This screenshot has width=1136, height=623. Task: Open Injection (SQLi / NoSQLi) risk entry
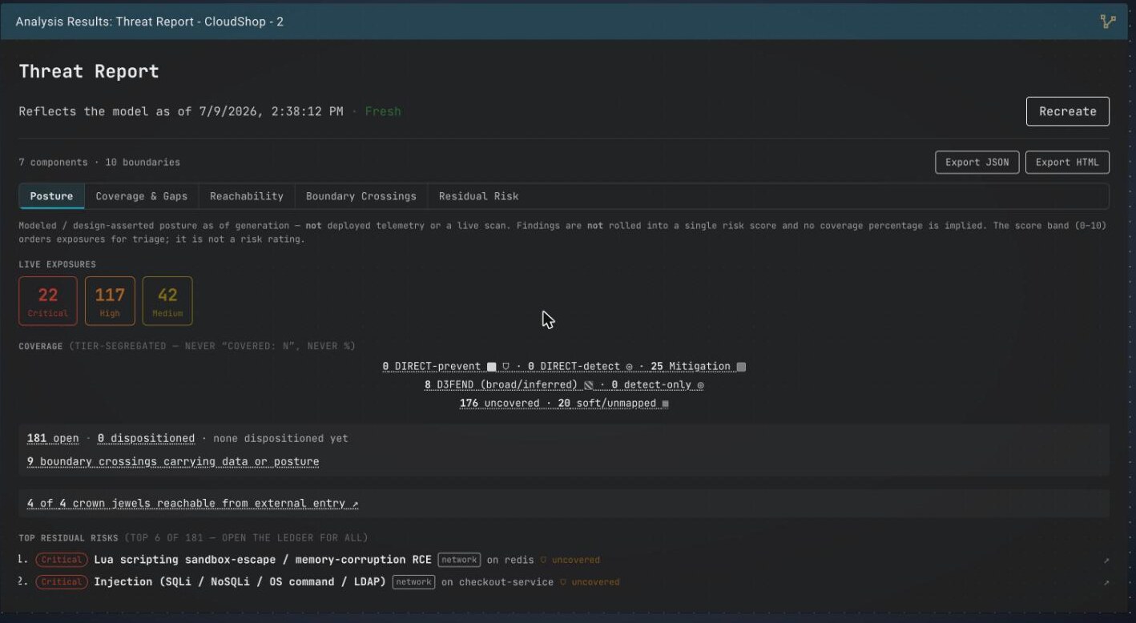pyautogui.click(x=240, y=581)
